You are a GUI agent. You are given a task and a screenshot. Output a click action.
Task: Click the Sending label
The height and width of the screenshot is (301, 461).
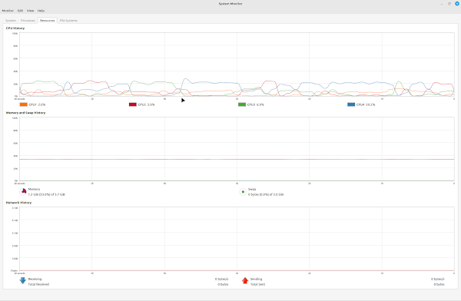(256, 279)
